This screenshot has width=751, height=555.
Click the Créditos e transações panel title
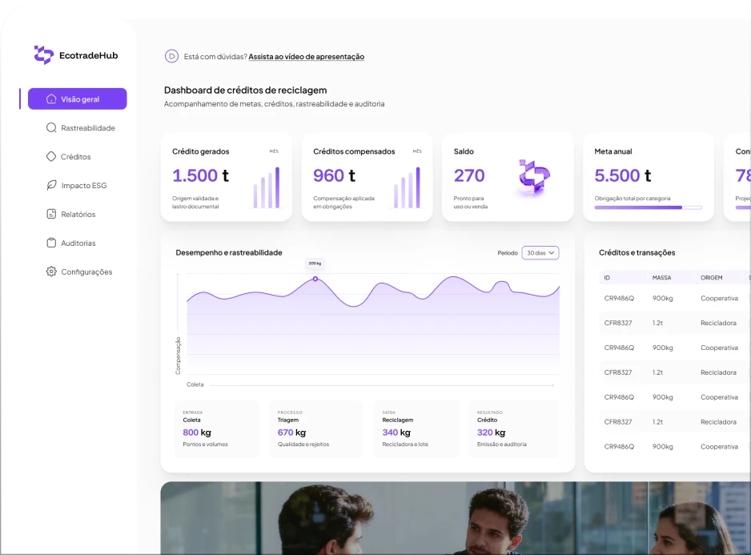[x=637, y=252]
